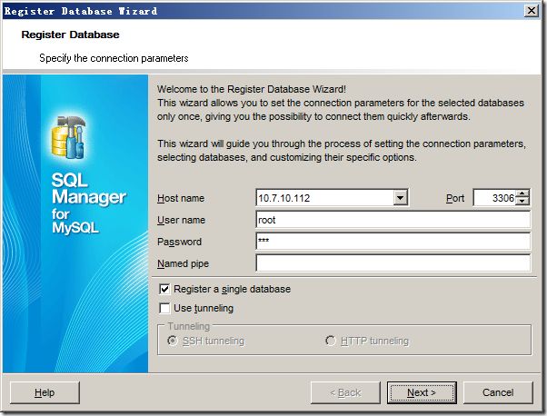
Task: Close the wizard with title bar X
Action: pos(532,11)
